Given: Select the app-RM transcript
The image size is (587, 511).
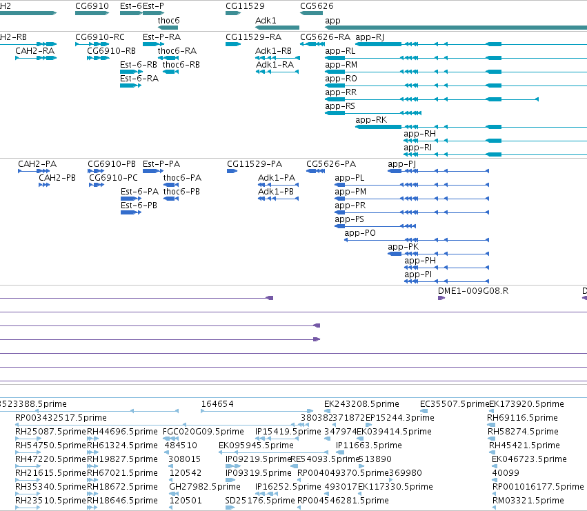Looking at the screenshot, I should point(341,65).
